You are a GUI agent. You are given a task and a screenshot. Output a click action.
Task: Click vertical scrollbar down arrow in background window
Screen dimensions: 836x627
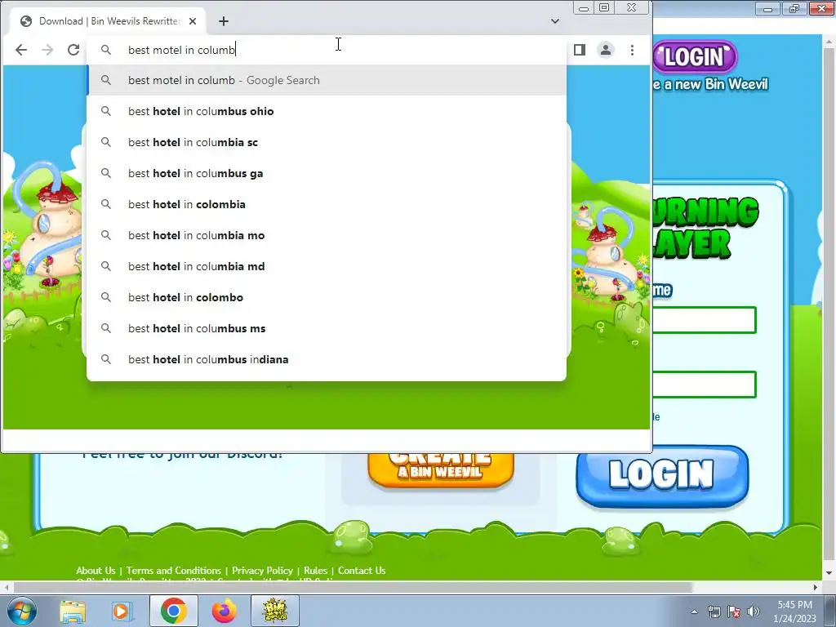829,573
